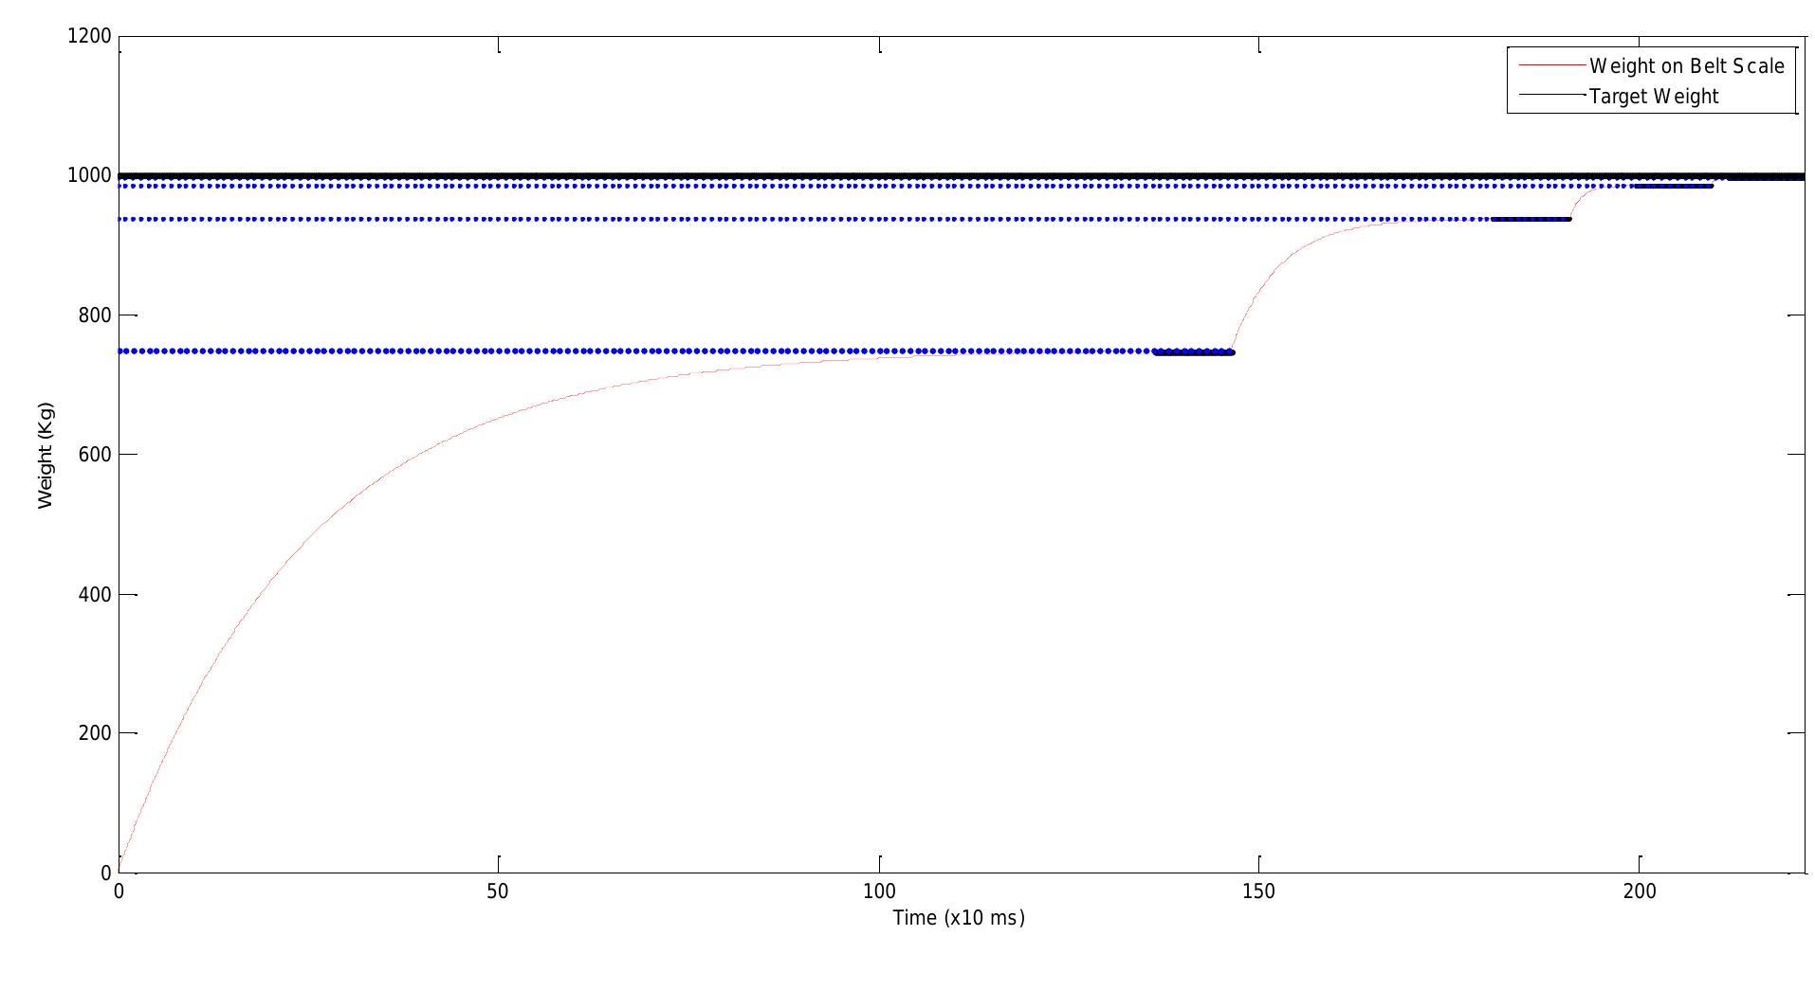Click x-axis tick label 50
The image size is (1815, 990).
(498, 891)
